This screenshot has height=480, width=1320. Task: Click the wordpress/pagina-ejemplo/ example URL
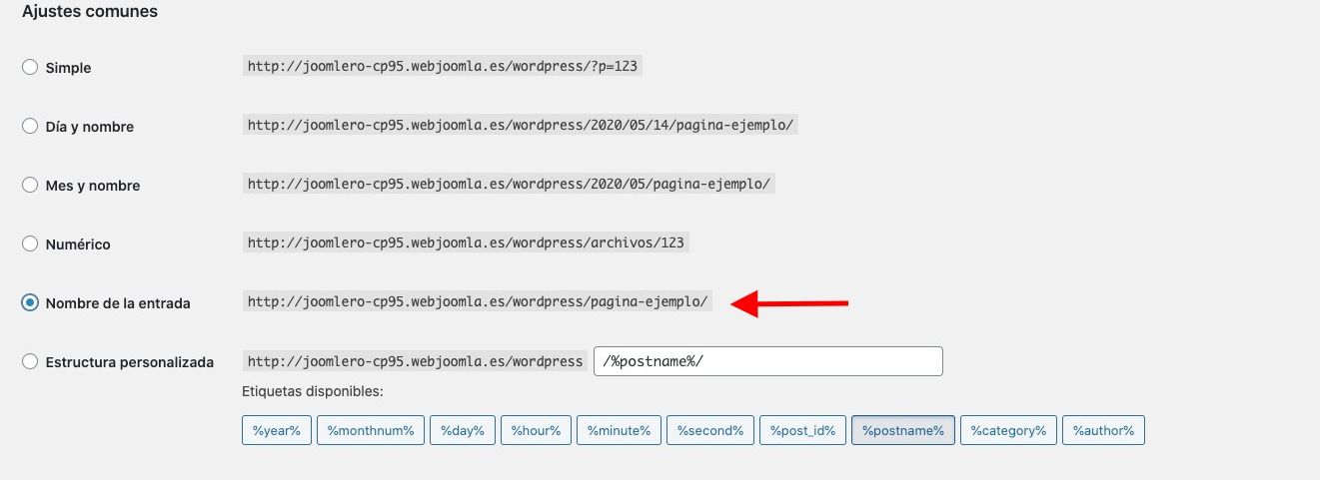pos(478,301)
